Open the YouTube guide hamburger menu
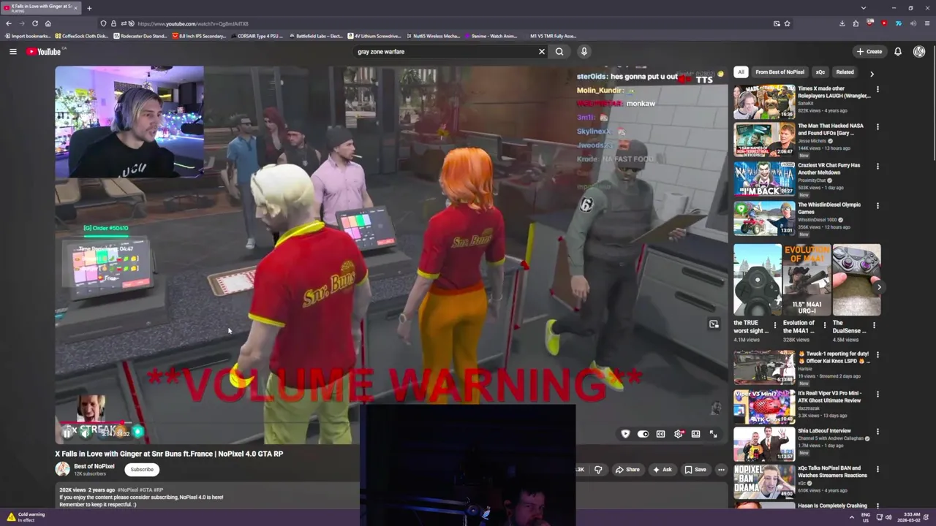Image resolution: width=936 pixels, height=526 pixels. [x=12, y=51]
